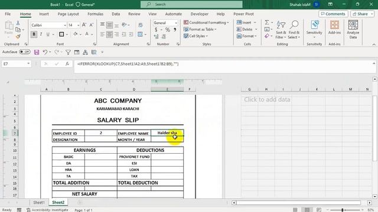Click the formula bar IFERROR formula

128,64
